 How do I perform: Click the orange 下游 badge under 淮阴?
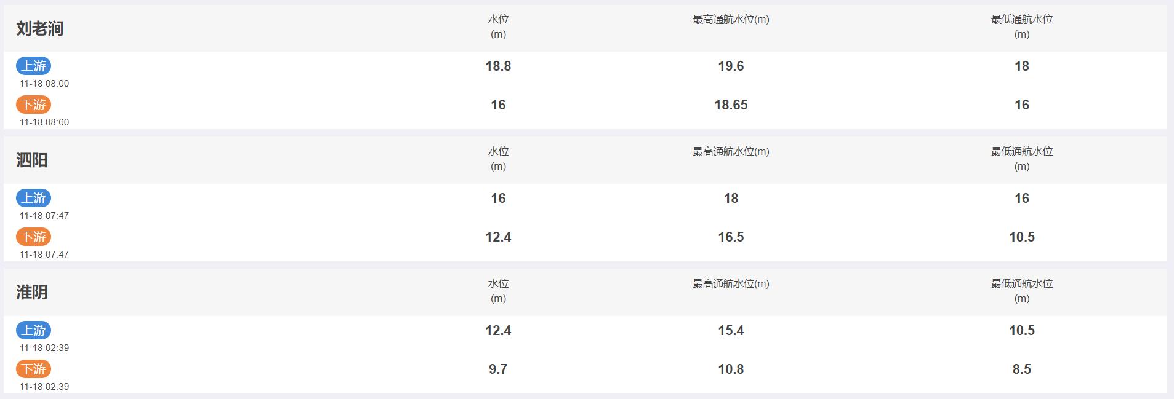[33, 369]
